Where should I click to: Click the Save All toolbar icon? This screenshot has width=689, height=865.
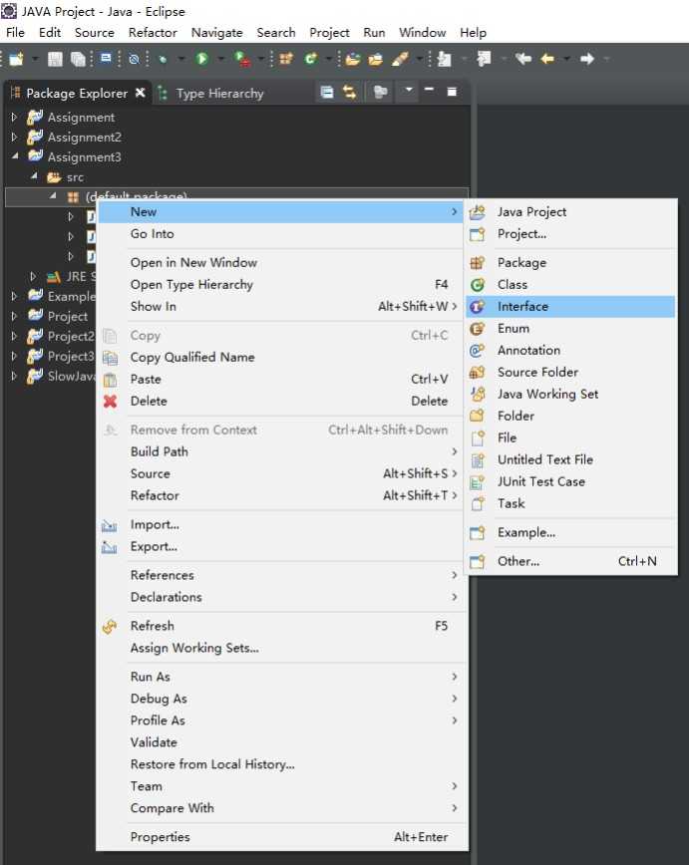78,59
